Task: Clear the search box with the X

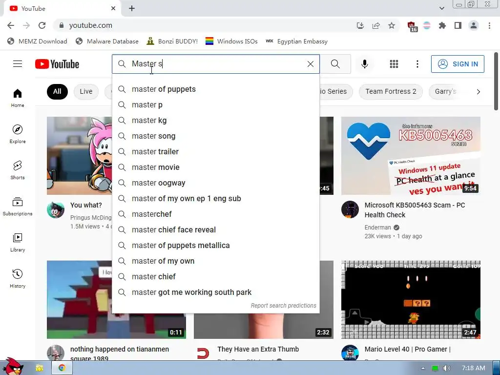Action: click(x=310, y=64)
